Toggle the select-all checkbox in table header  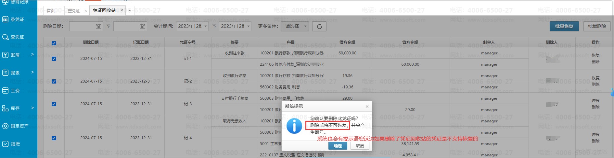click(54, 43)
